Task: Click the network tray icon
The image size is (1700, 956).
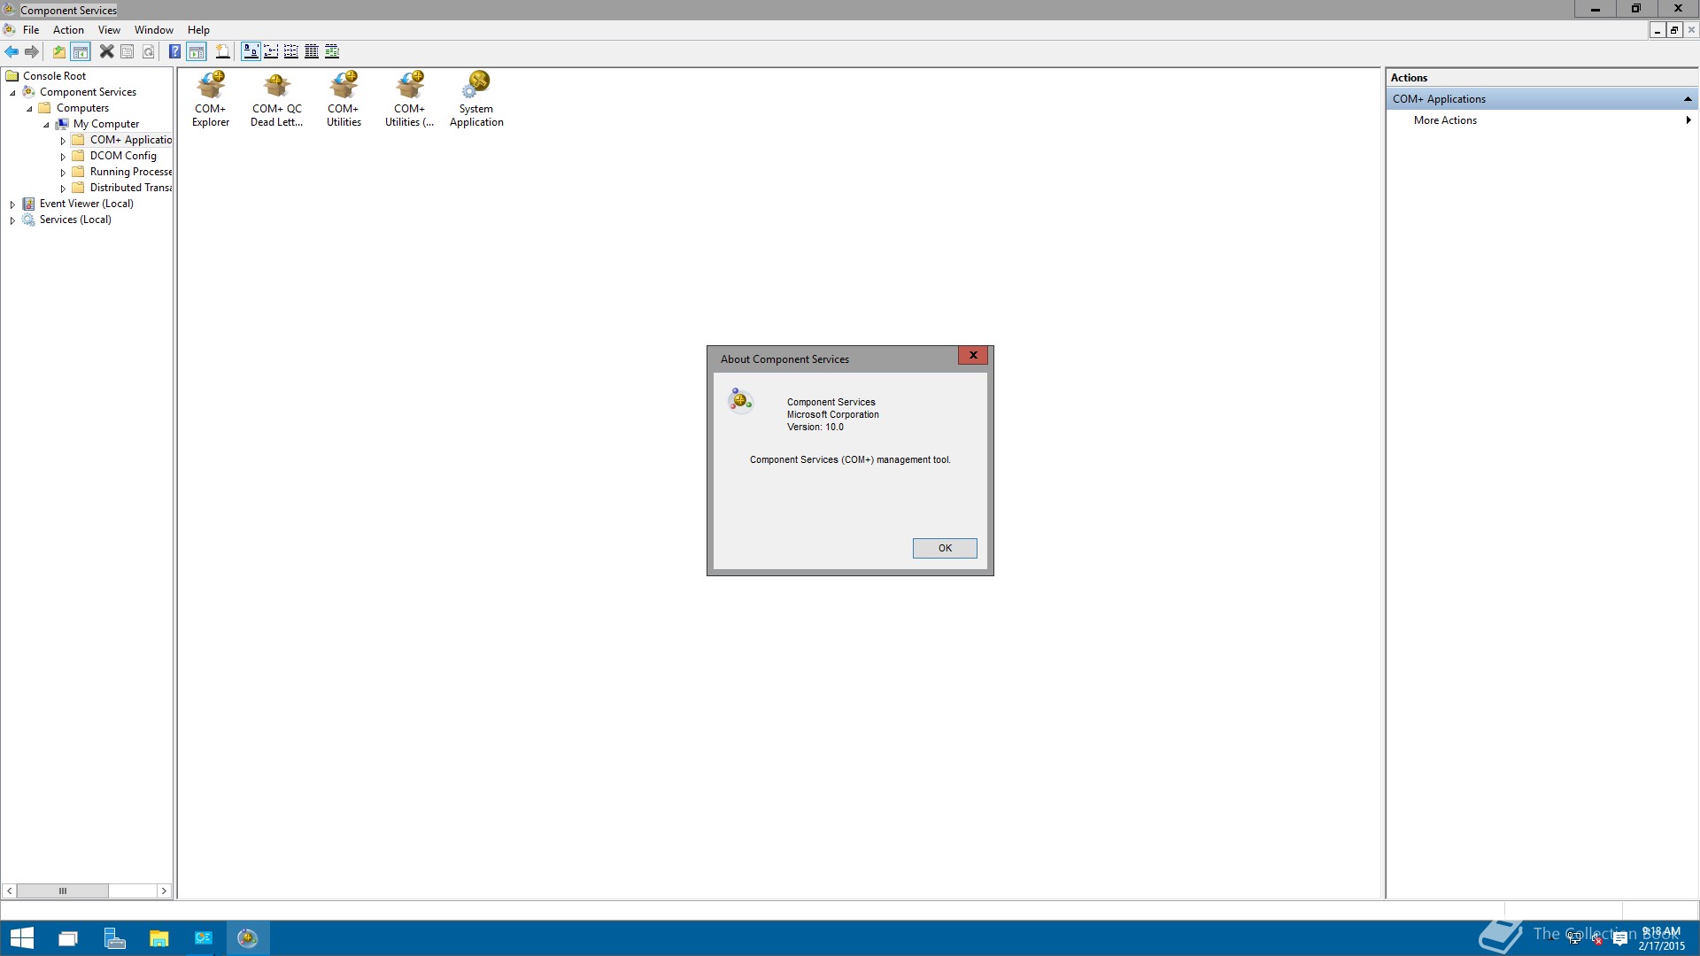Action: pyautogui.click(x=1573, y=938)
